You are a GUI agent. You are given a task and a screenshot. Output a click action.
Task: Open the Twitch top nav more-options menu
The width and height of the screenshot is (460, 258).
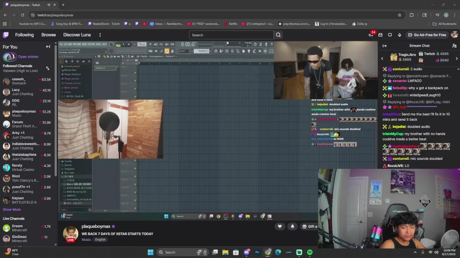coord(100,35)
